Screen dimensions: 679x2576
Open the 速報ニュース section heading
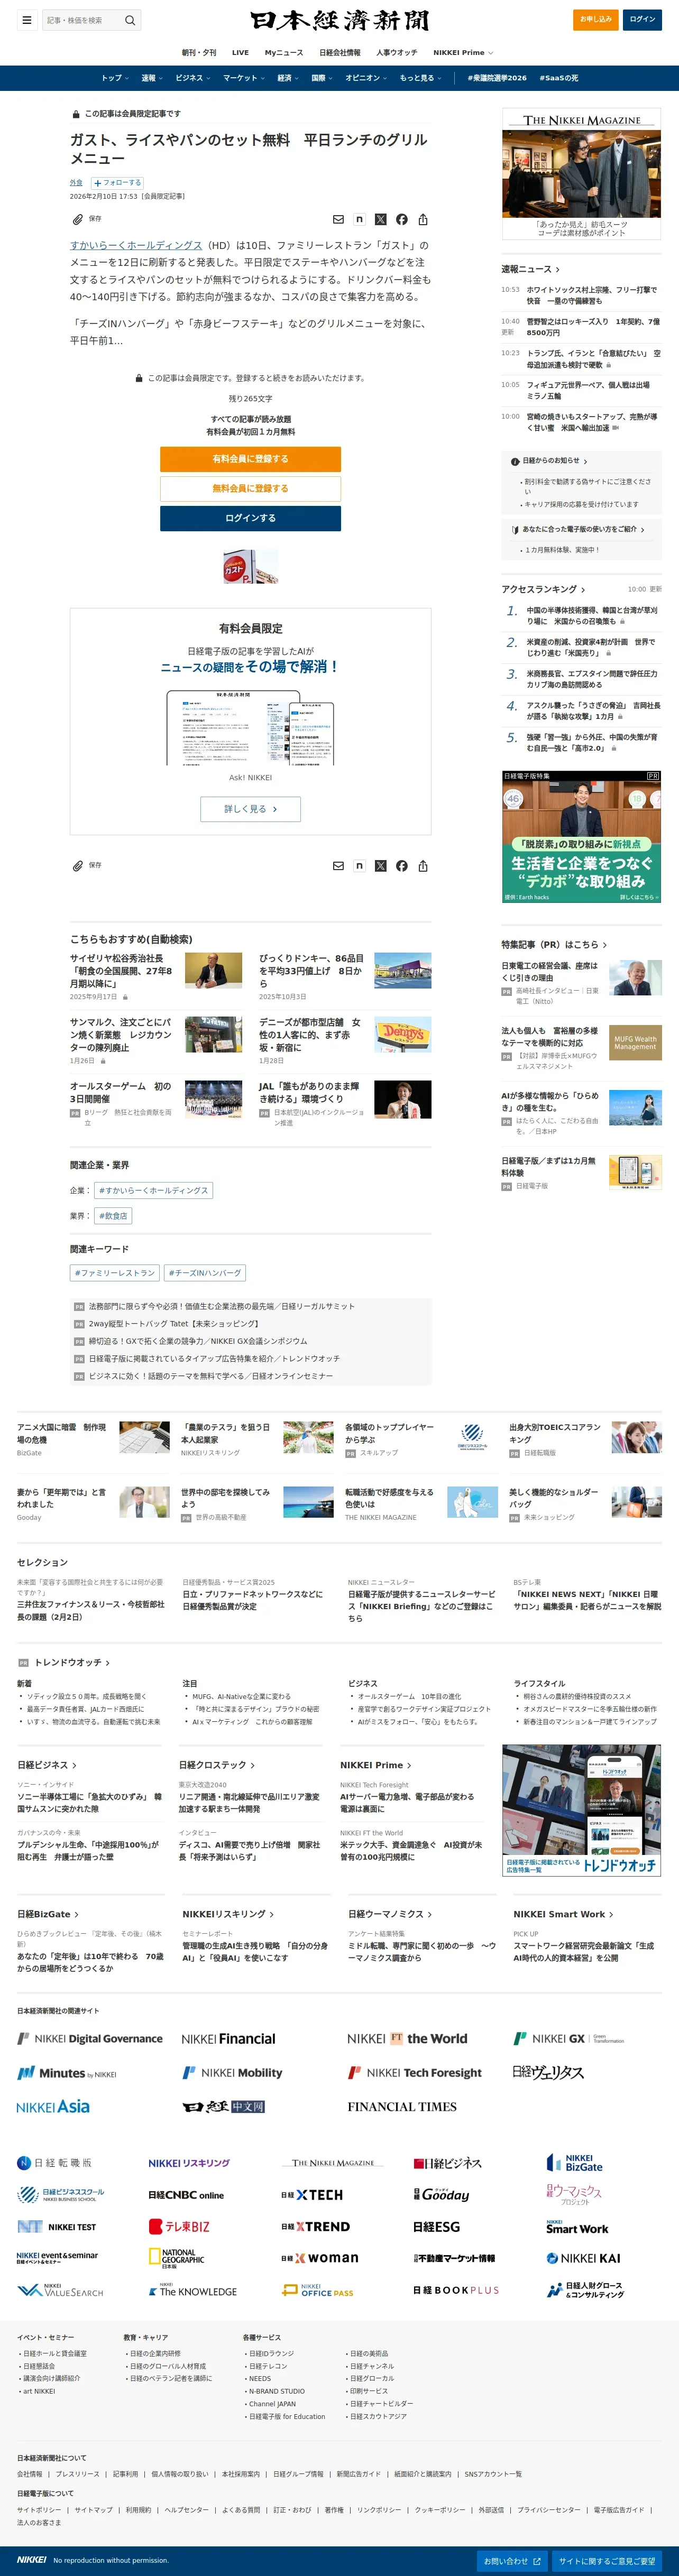pyautogui.click(x=530, y=269)
